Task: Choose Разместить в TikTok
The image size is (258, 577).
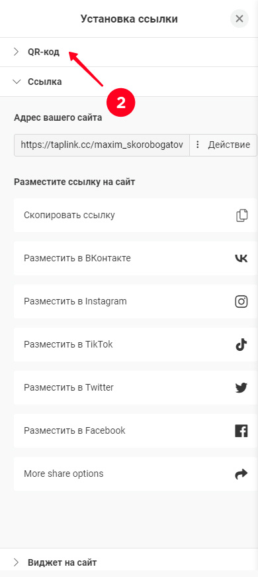Action: (135, 344)
